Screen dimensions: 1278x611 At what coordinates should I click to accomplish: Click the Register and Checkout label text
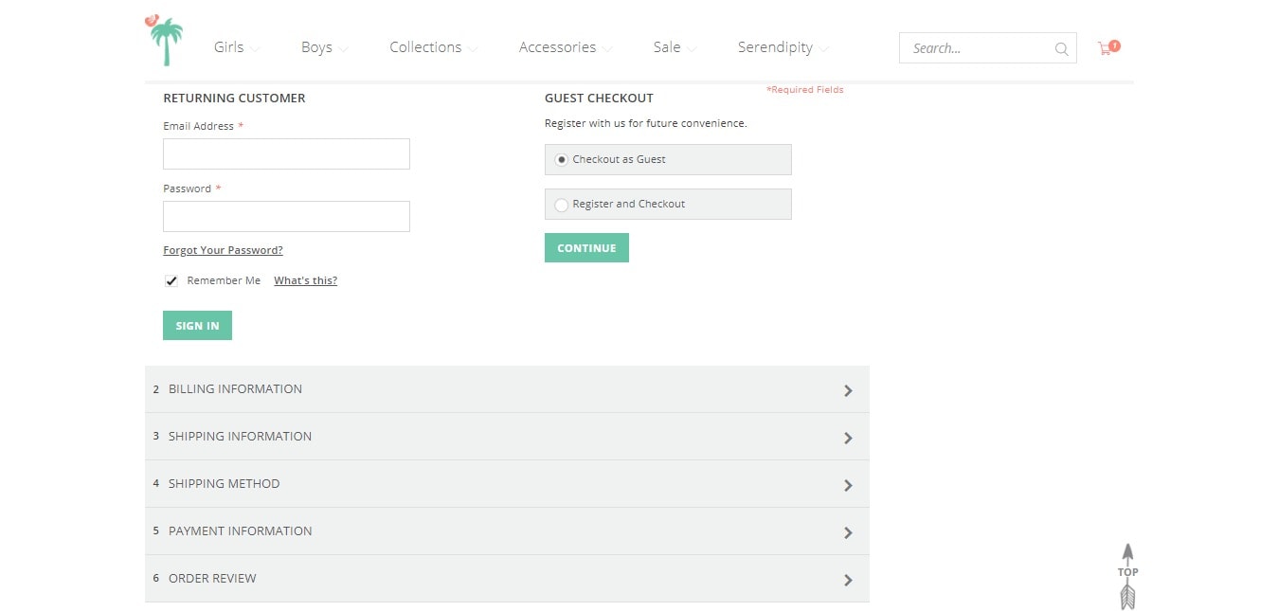click(628, 204)
